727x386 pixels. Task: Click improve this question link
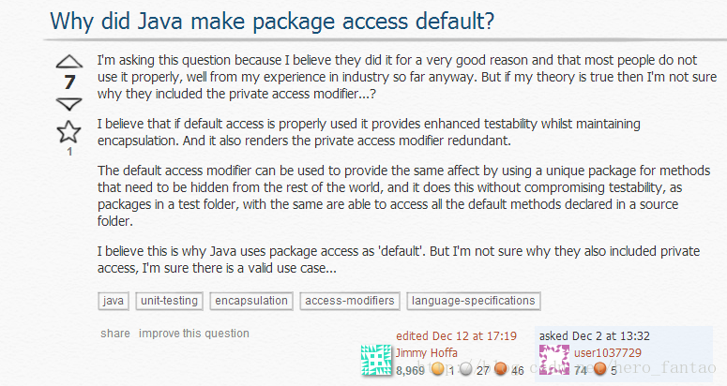pyautogui.click(x=194, y=334)
